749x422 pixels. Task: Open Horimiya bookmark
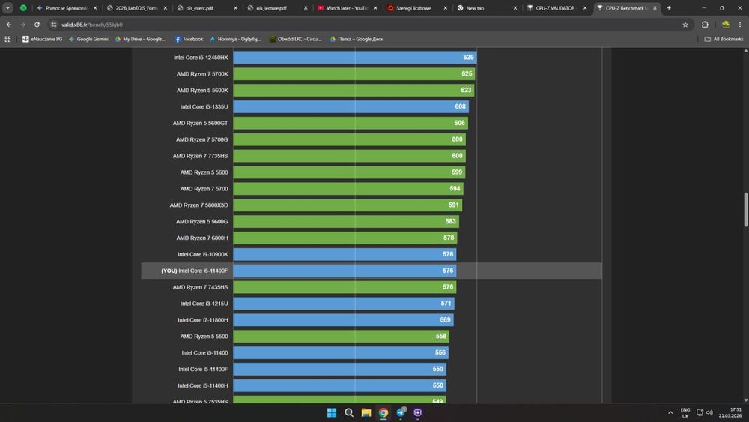click(x=235, y=39)
